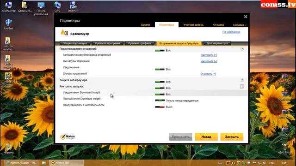Screen dimensions: 296x166
Task: Expand Настроить [+] for Автоматическая блокировка вторжений
Action: (209, 55)
